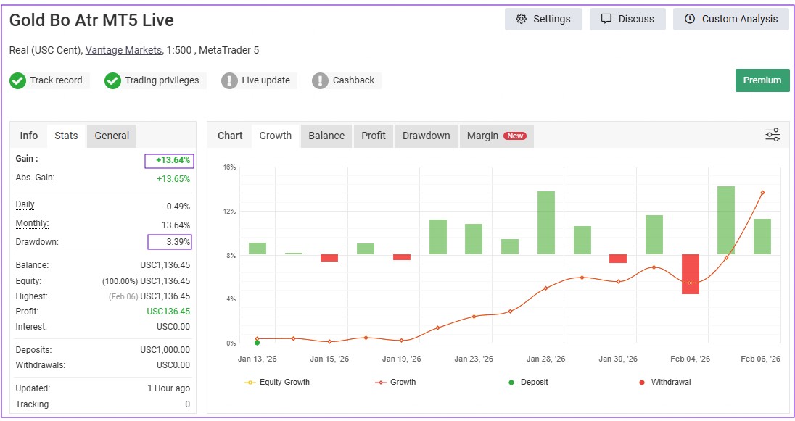Click the green Premium button
Viewport: 795px width, 421px height.
762,80
